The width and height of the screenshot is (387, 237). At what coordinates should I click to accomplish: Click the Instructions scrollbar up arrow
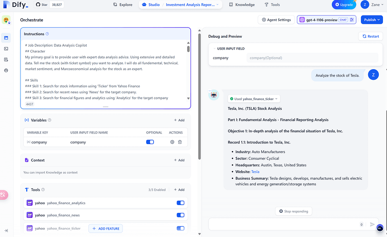coord(188,43)
